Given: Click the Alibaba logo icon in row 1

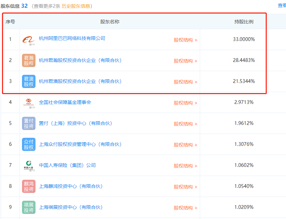Looking at the screenshot, I should point(29,40).
